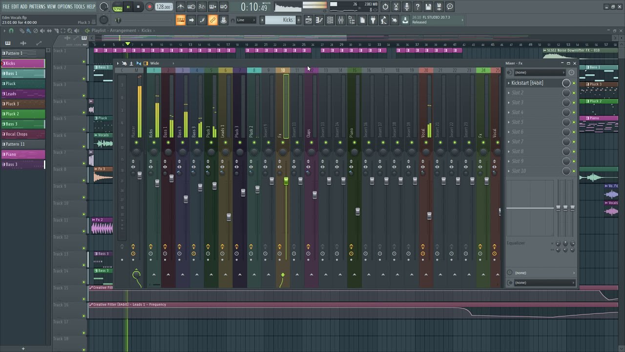Select 'Pattern 11' in pattern list
The width and height of the screenshot is (625, 352).
pos(23,144)
